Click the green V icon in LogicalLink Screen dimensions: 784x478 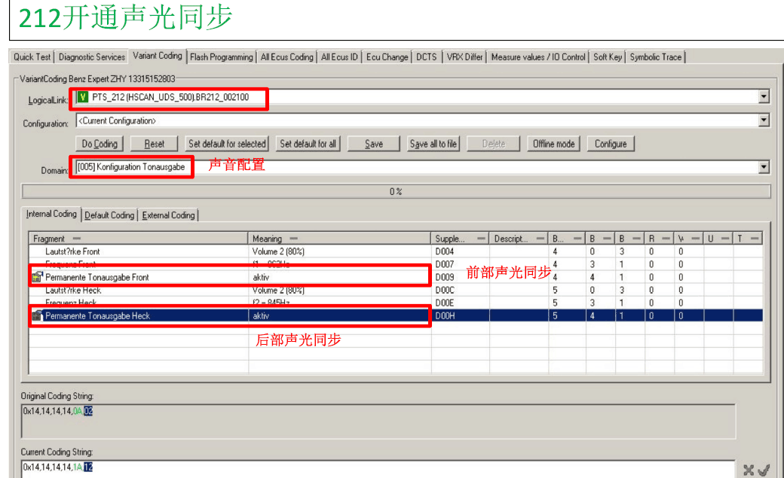[82, 97]
